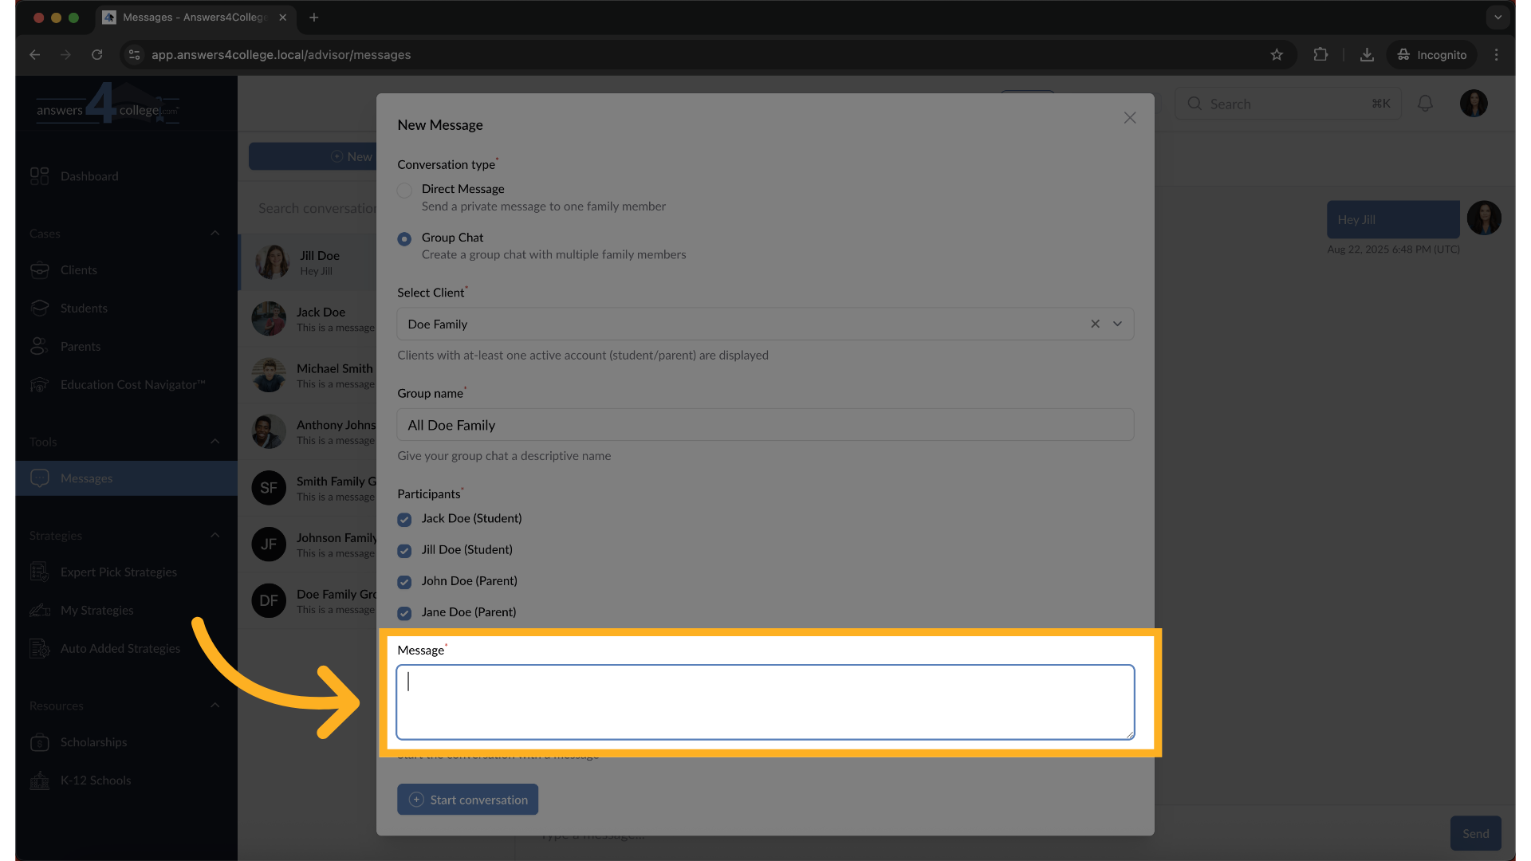This screenshot has width=1531, height=861.
Task: Collapse the Cases sidebar section
Action: click(214, 234)
